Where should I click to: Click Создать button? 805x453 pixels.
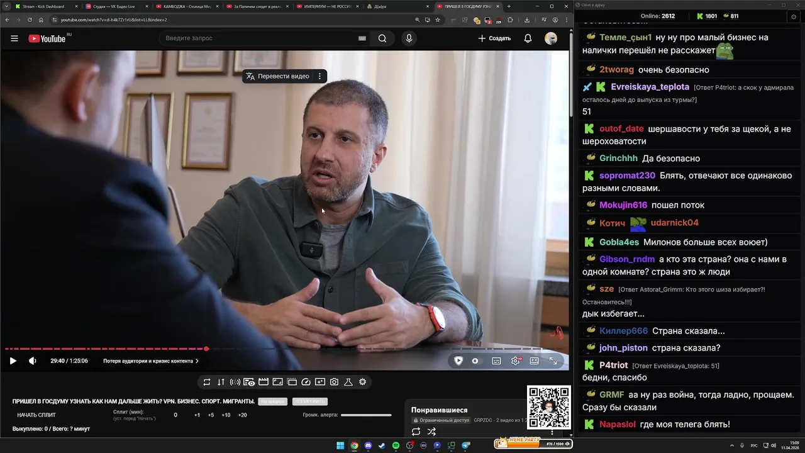click(494, 38)
